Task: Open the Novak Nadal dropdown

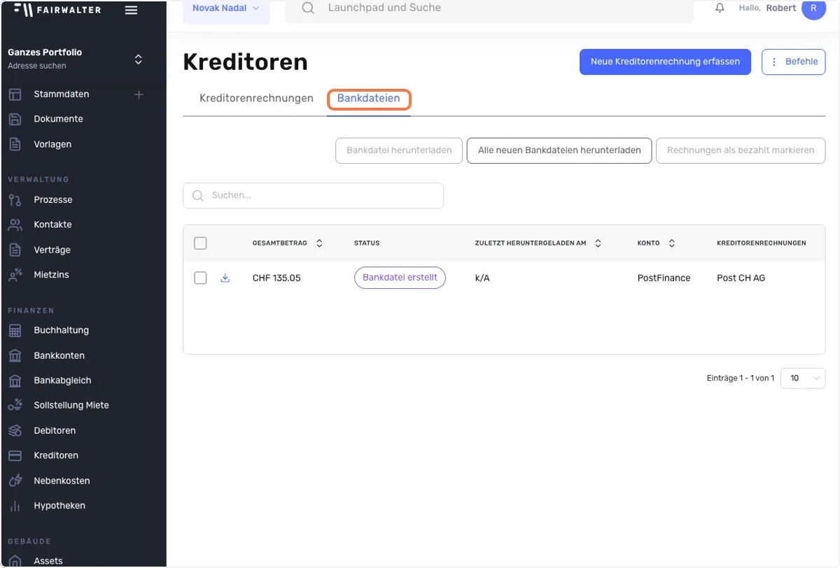Action: point(226,9)
